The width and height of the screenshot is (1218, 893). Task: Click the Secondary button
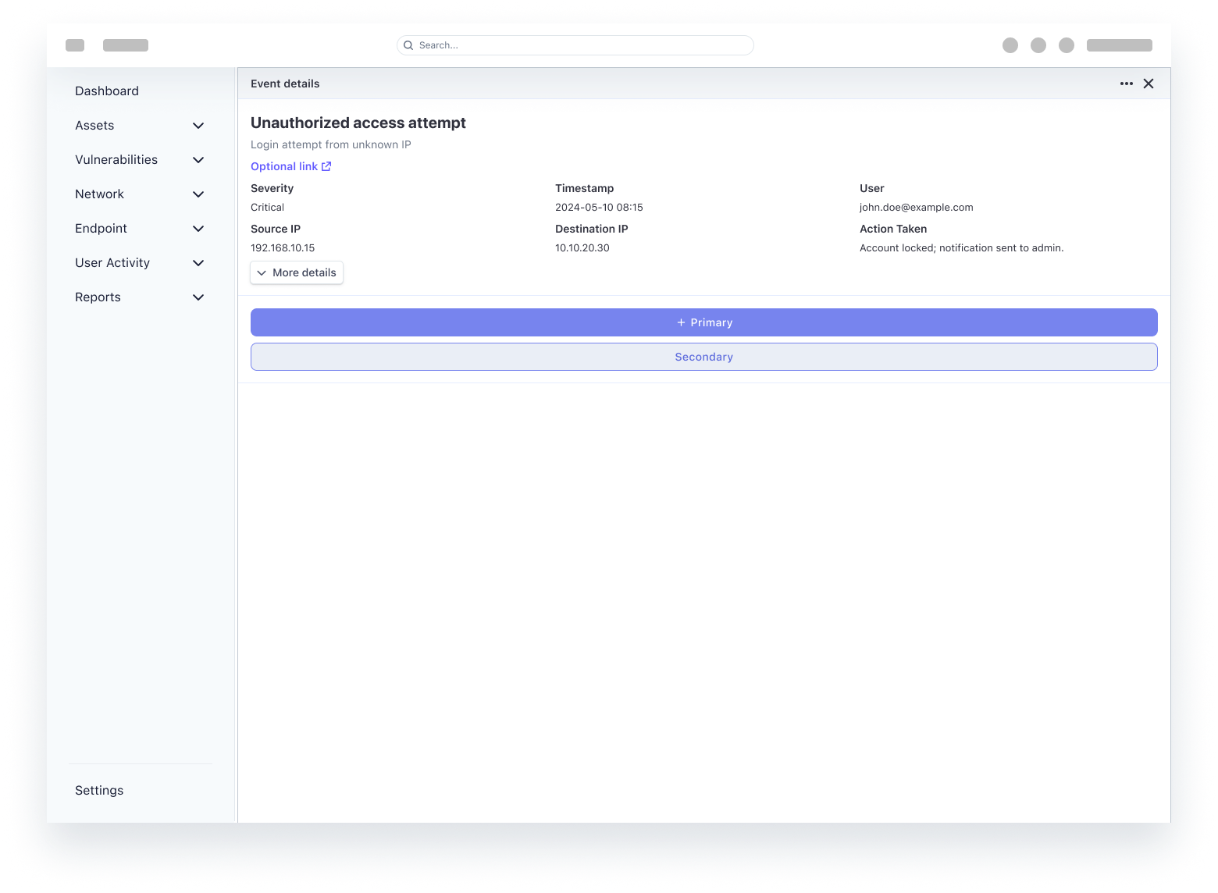click(x=703, y=357)
